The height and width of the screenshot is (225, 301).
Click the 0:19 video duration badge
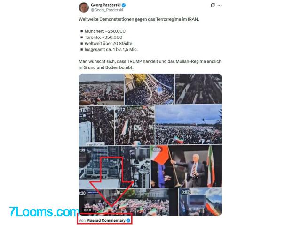click(x=87, y=210)
